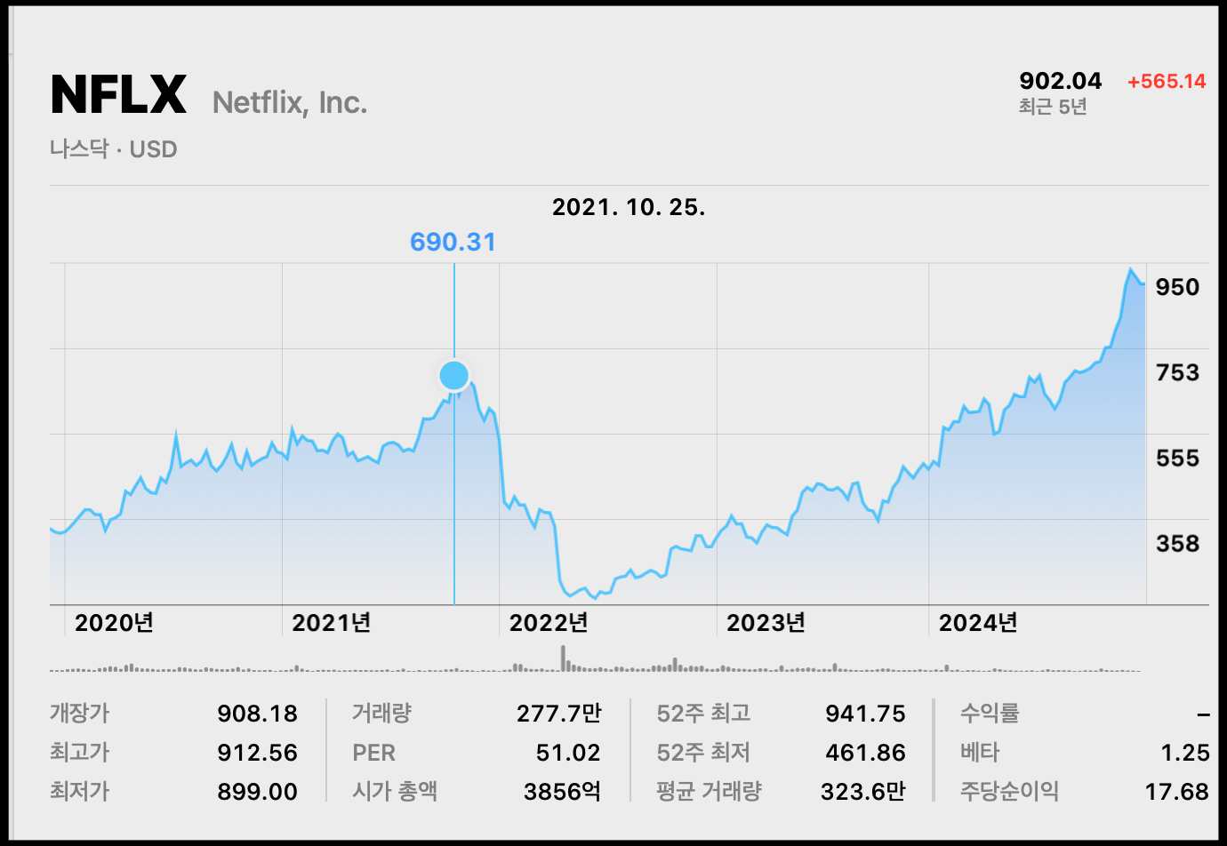The width and height of the screenshot is (1227, 846).
Task: Click the 거래량 value 277.7만
Action: 558,714
